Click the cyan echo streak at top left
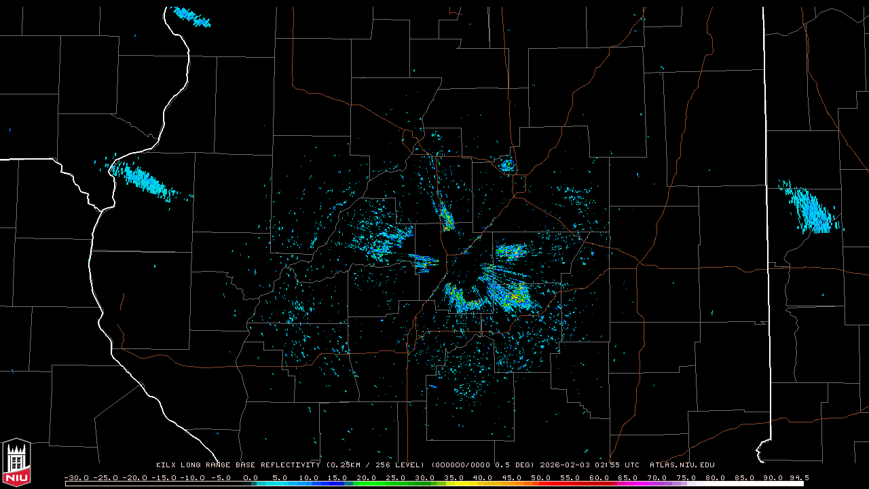 [x=191, y=17]
